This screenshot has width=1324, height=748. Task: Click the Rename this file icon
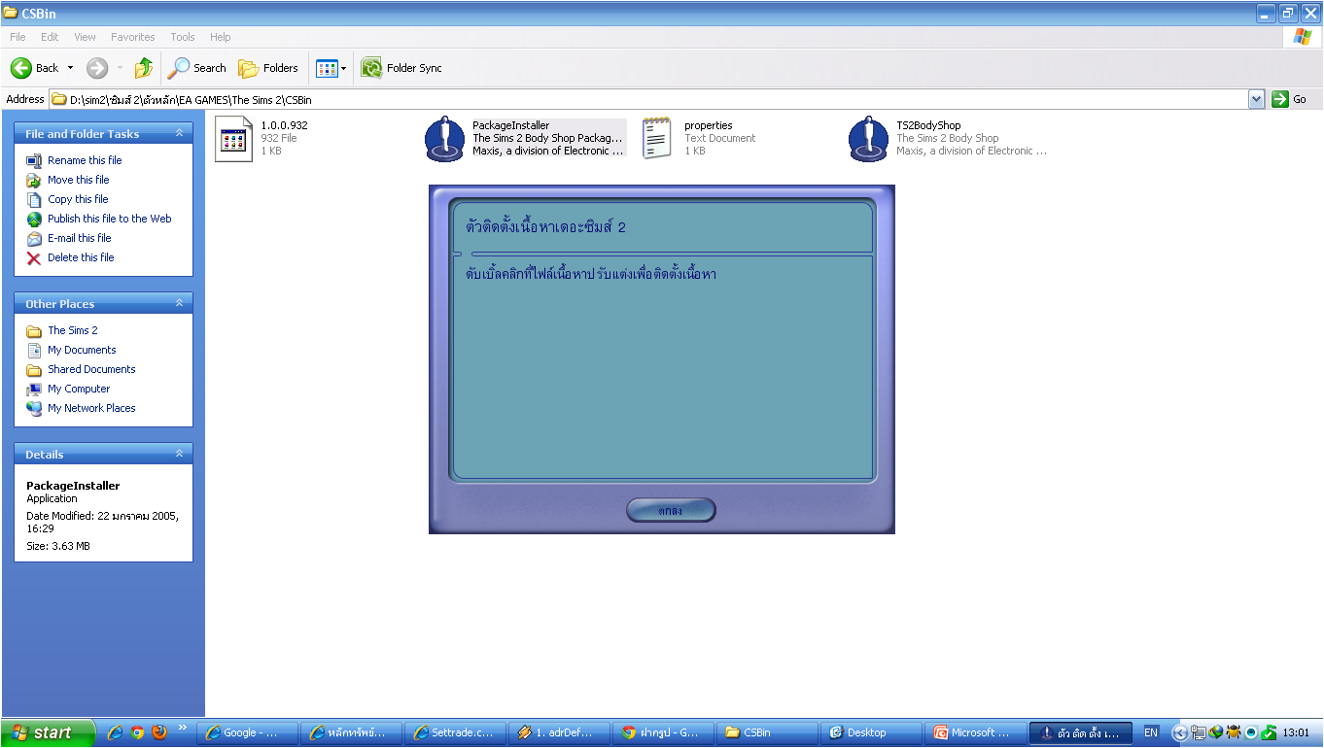[x=35, y=160]
